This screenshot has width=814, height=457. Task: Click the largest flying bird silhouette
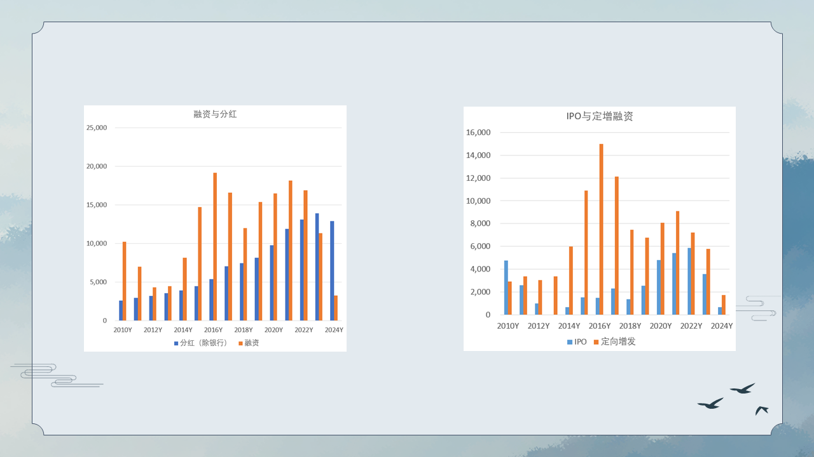(x=711, y=404)
